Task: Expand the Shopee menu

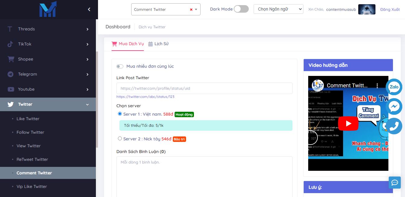Action: 87,59
